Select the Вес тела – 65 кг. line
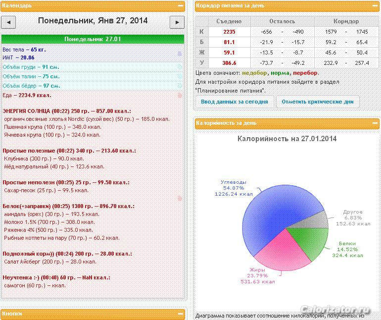The image size is (381, 320). click(x=24, y=50)
